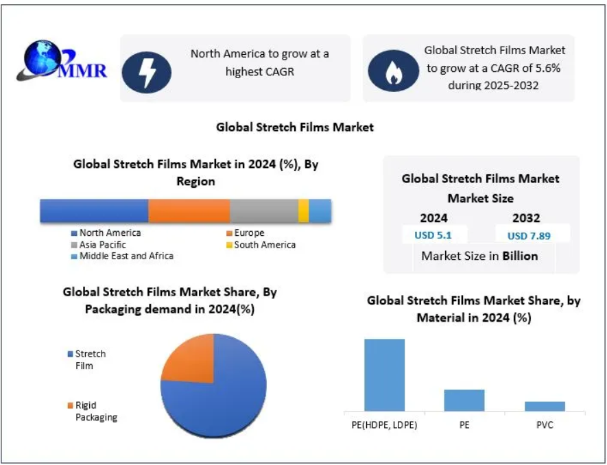The width and height of the screenshot is (607, 465).
Task: Click the PE(HDPE, LDPE) bar
Action: tap(384, 375)
